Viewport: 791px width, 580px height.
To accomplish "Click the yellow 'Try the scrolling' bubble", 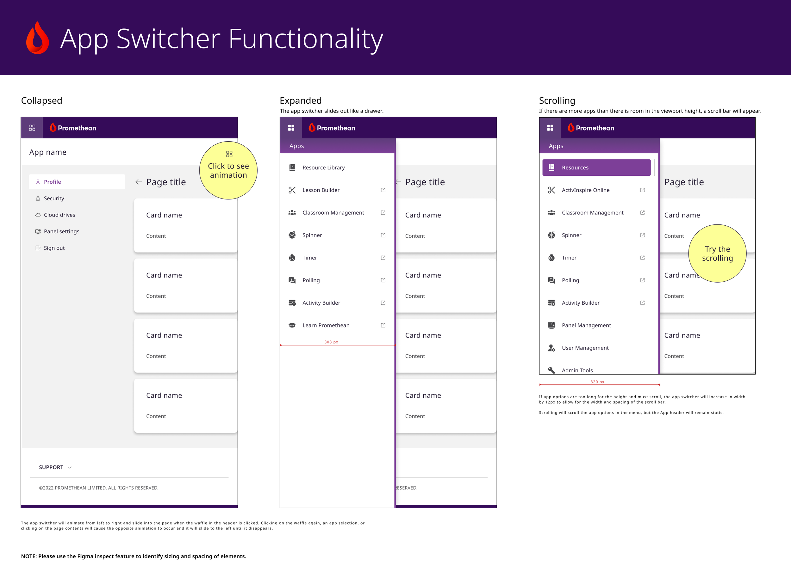I will (x=717, y=253).
